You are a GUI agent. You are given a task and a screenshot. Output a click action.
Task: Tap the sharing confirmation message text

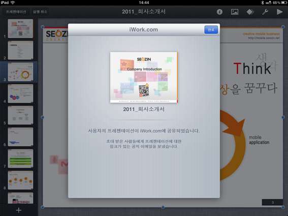click(x=144, y=131)
